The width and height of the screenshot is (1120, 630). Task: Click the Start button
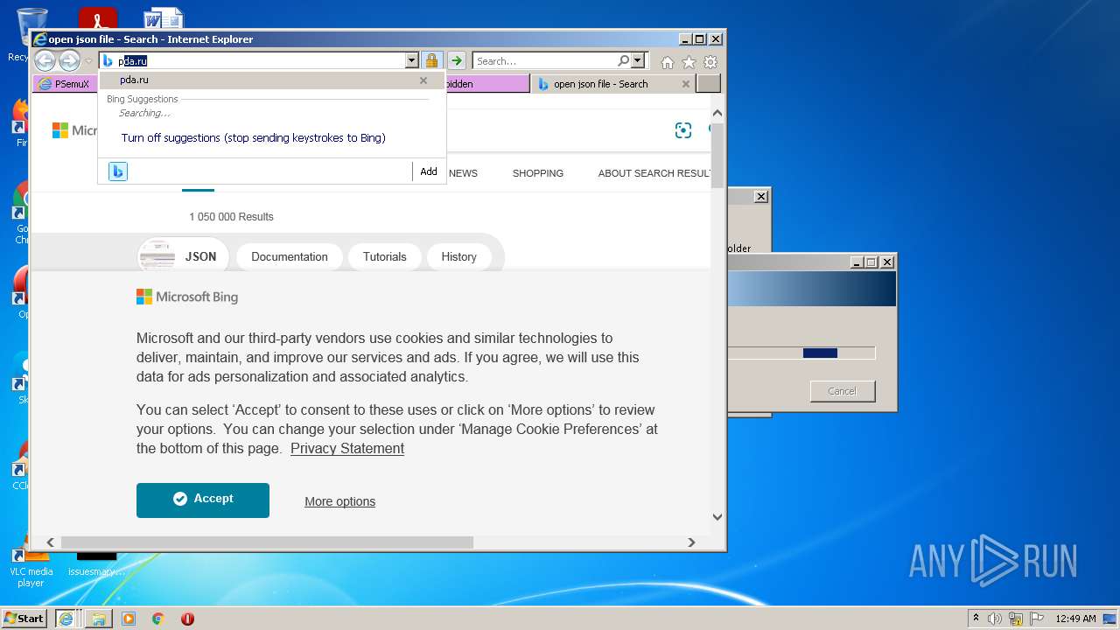pyautogui.click(x=24, y=619)
